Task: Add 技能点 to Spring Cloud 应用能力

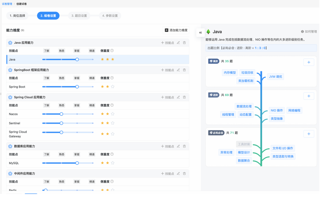Action: tap(167, 97)
